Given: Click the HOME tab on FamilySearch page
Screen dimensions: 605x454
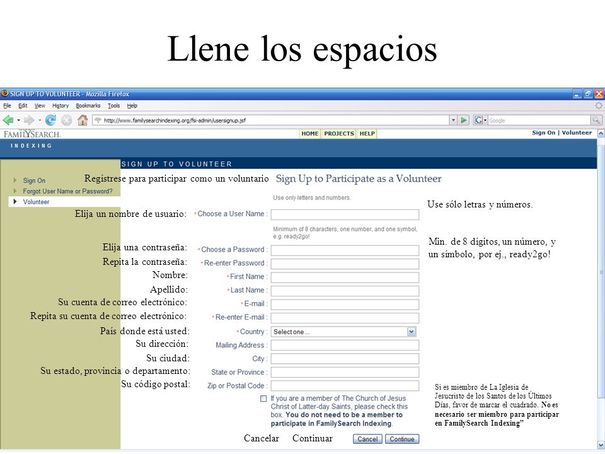Looking at the screenshot, I should pyautogui.click(x=310, y=134).
